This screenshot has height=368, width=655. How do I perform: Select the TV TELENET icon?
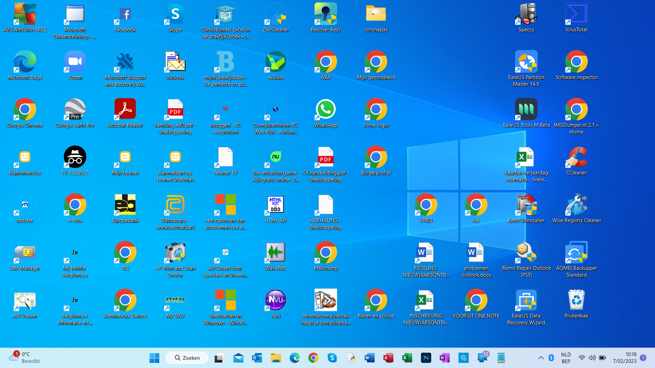[x=75, y=161]
